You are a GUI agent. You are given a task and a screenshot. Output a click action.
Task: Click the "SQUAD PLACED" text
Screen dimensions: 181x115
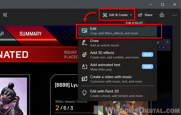click(x=71, y=54)
